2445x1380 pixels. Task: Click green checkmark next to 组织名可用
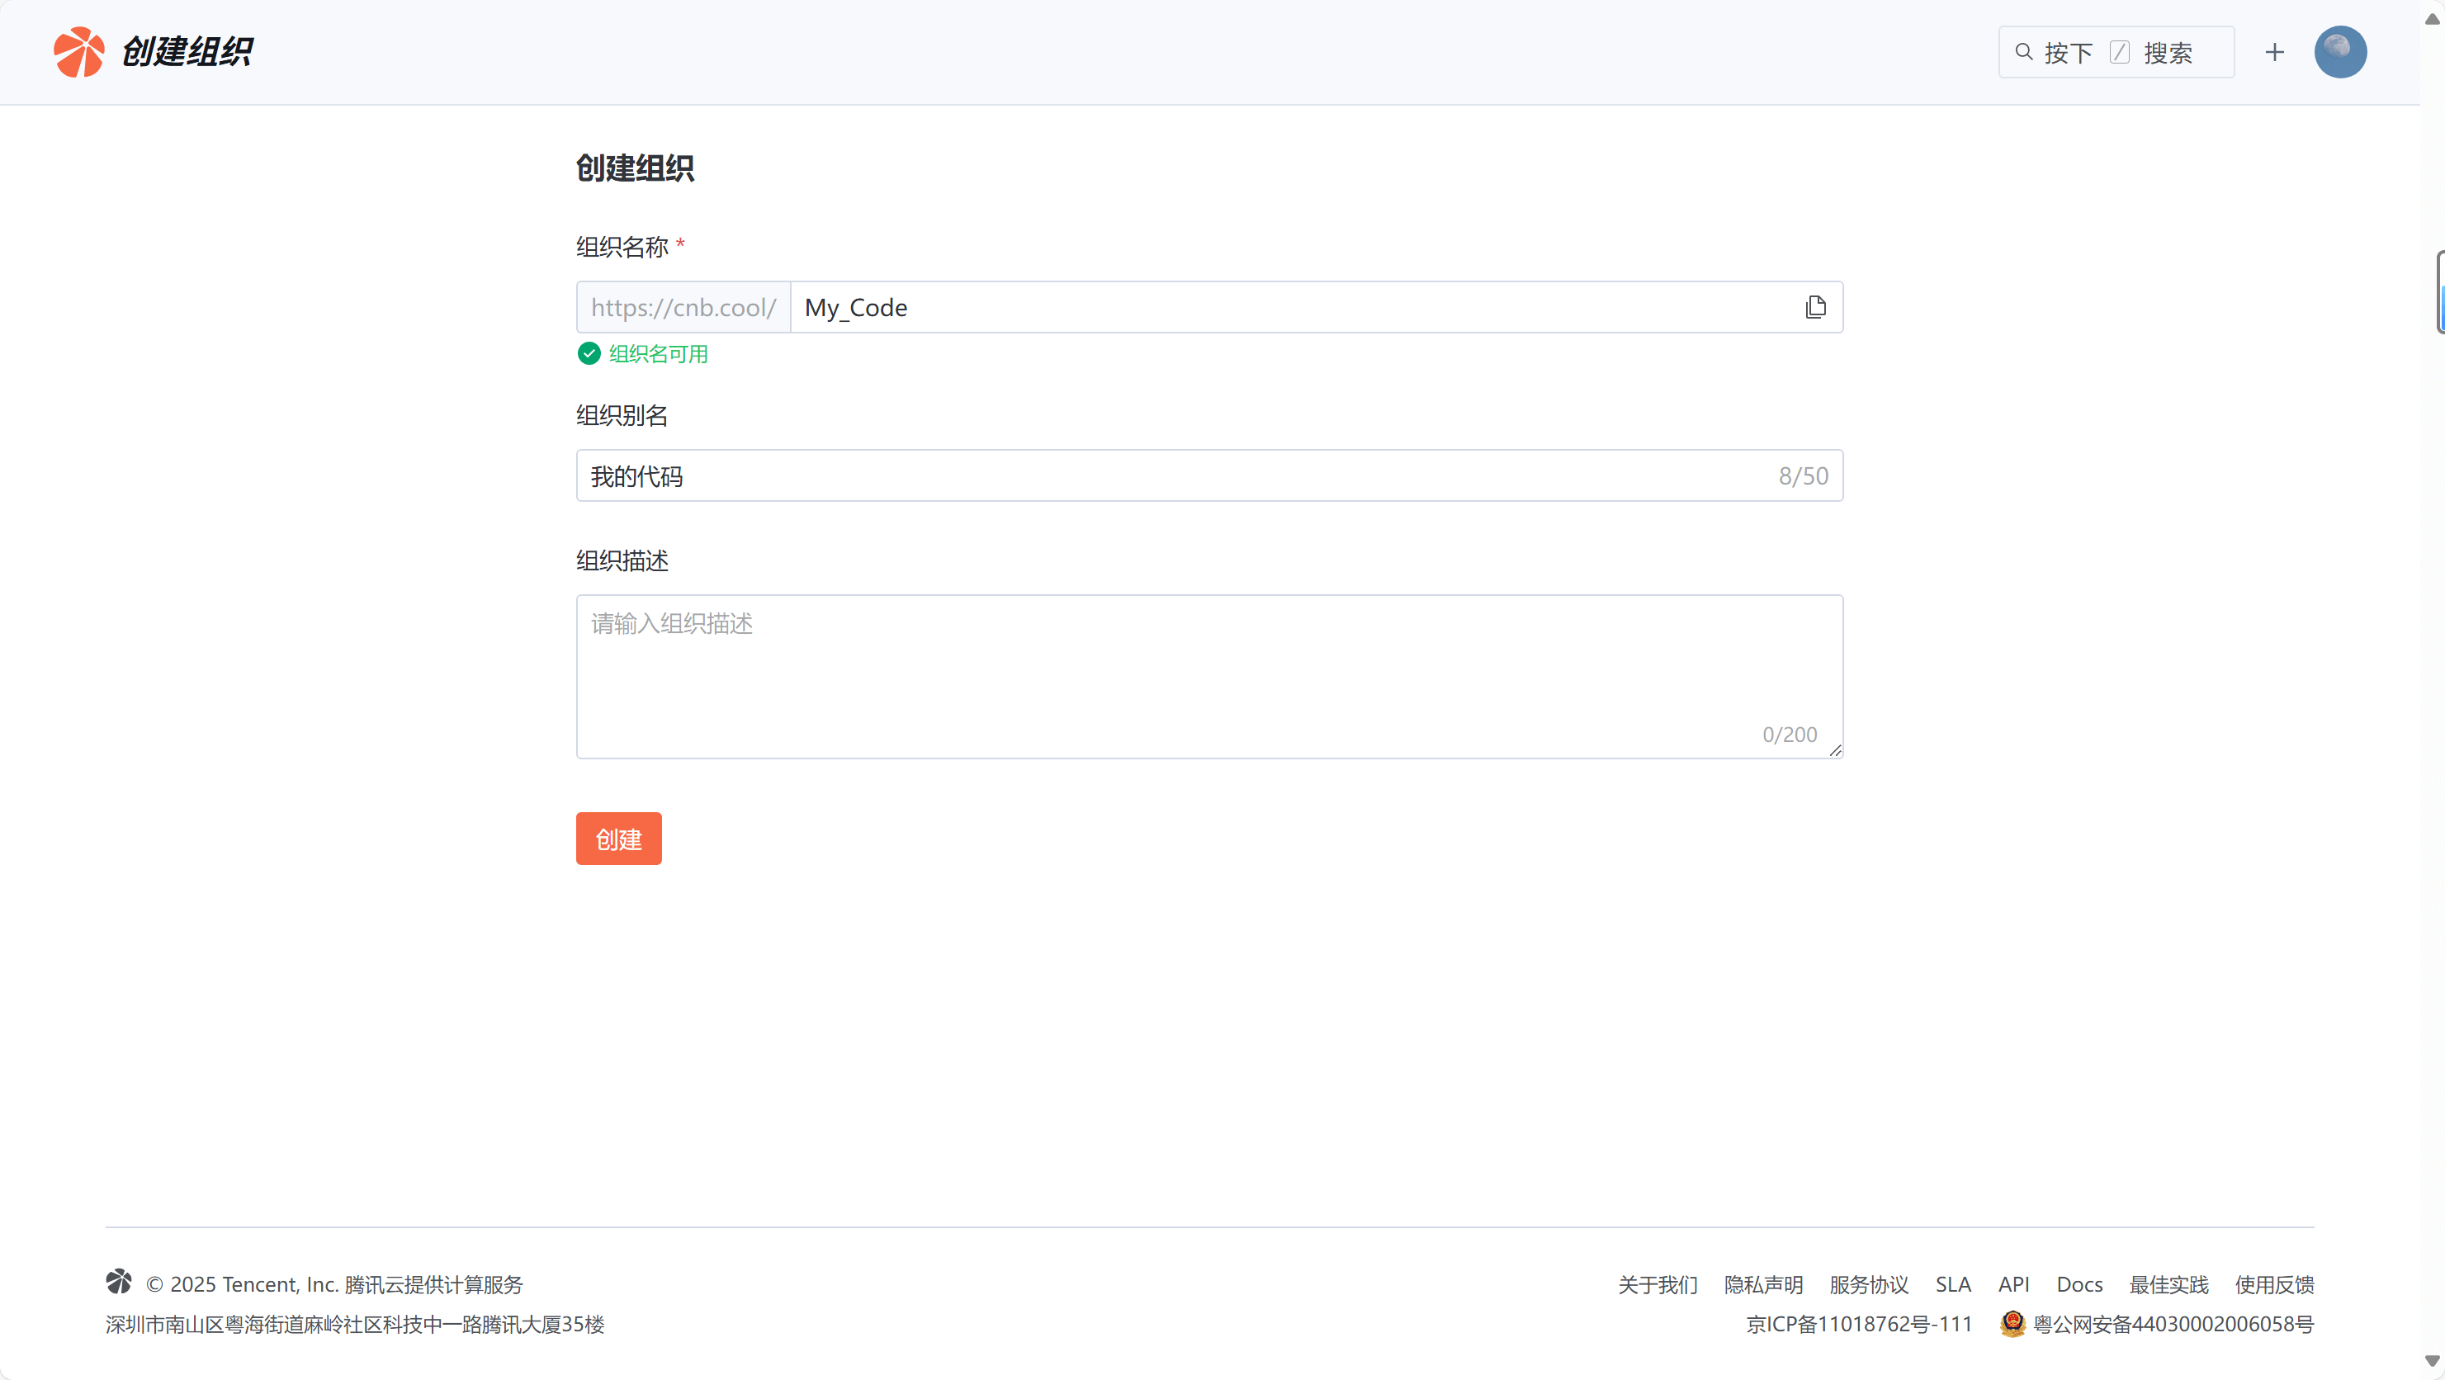(589, 354)
